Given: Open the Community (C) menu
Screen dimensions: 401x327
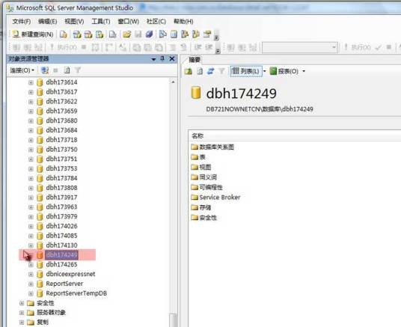Looking at the screenshot, I should click(156, 22).
